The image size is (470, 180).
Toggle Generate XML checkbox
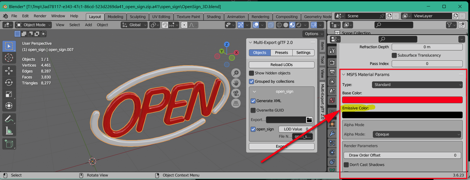[x=253, y=101]
